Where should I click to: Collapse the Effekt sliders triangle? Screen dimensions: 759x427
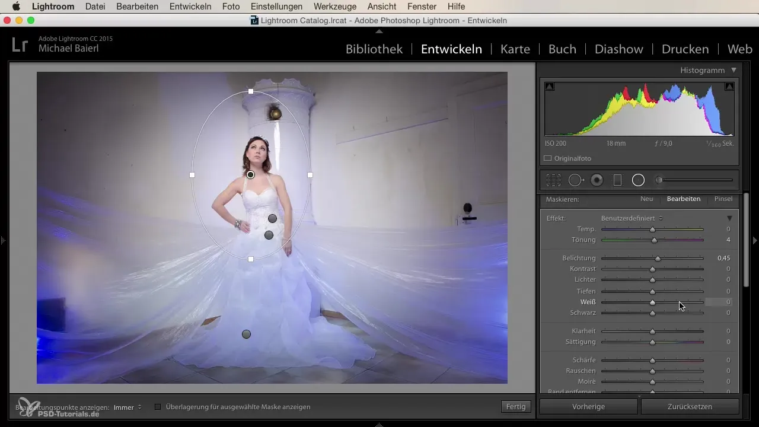coord(730,218)
